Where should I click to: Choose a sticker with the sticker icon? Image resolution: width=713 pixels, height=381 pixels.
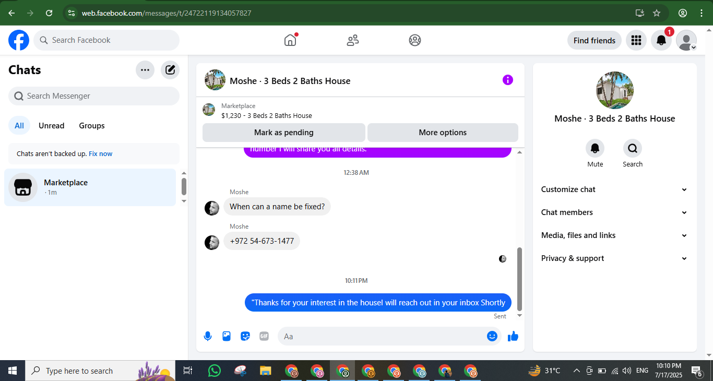[x=245, y=336]
